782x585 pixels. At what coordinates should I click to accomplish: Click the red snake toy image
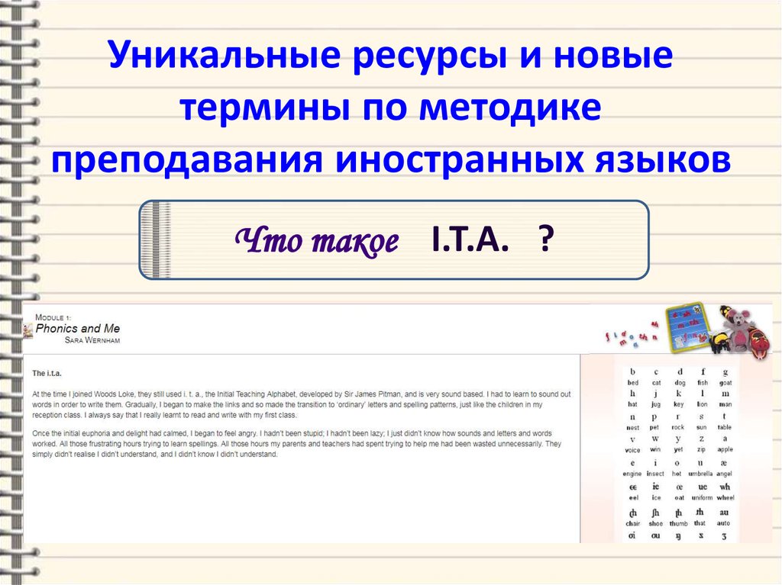pos(760,341)
